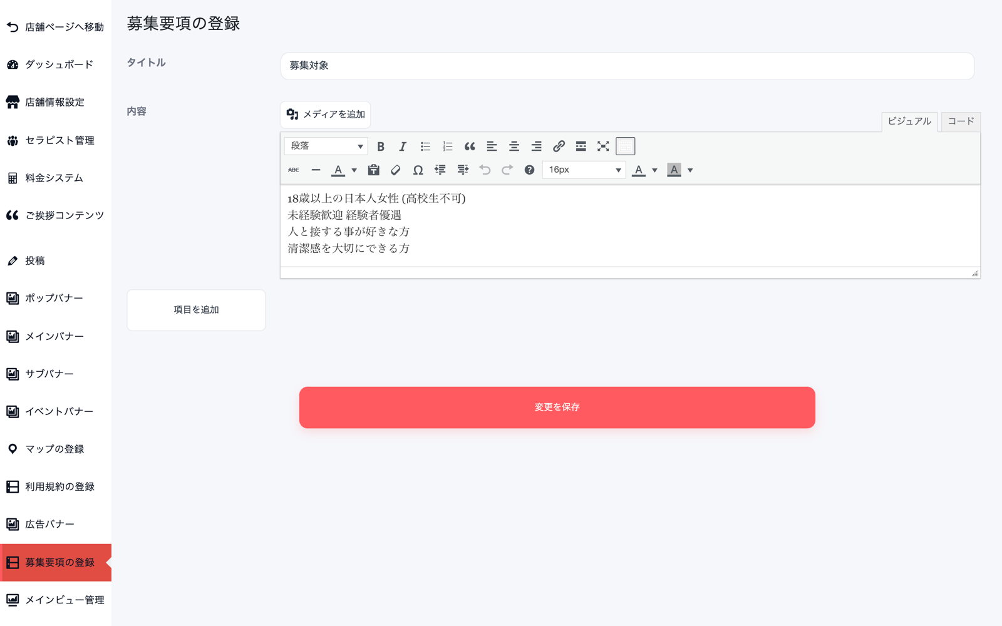Insert Read More tag
Viewport: 1002px width, 626px height.
pyautogui.click(x=581, y=146)
